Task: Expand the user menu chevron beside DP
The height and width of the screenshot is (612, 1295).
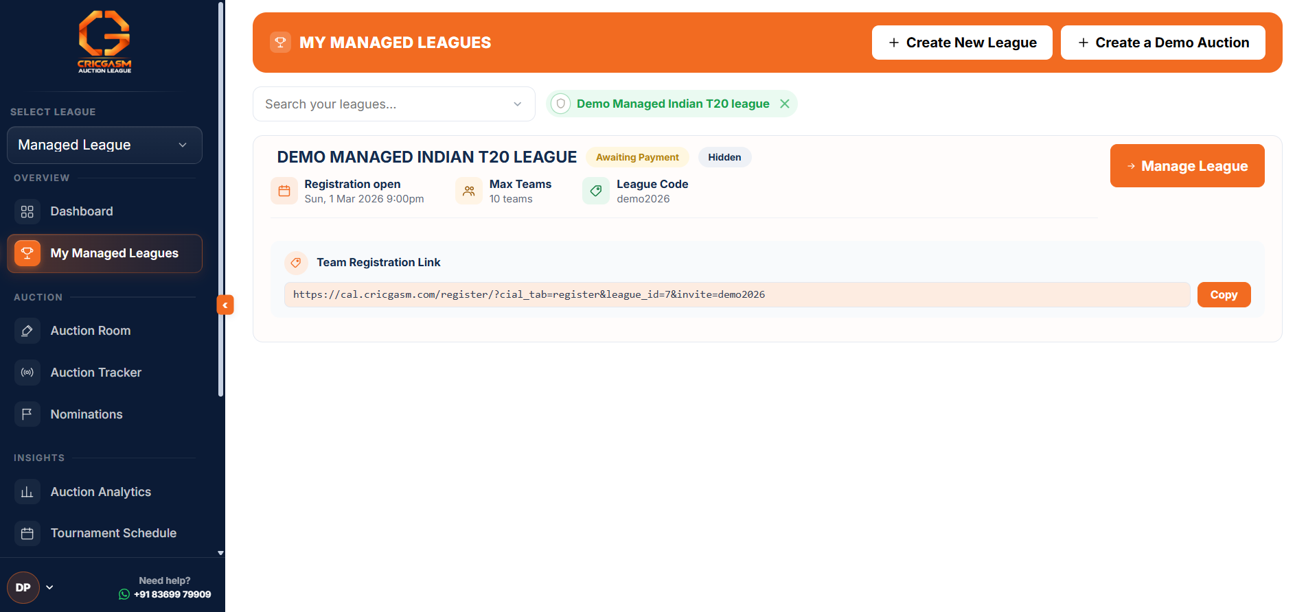Action: 49,587
